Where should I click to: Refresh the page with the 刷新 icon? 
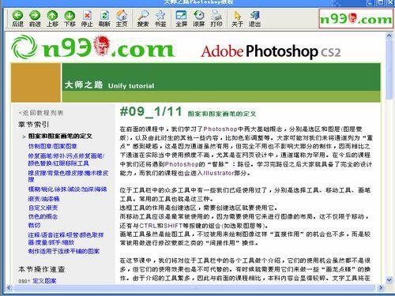point(104,18)
